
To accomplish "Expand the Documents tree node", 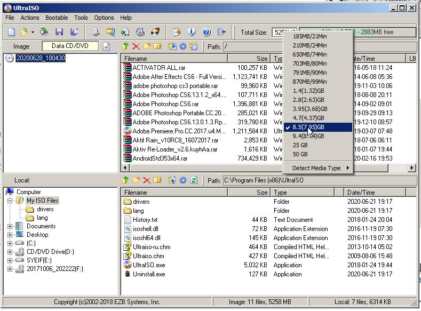I will 10,226.
